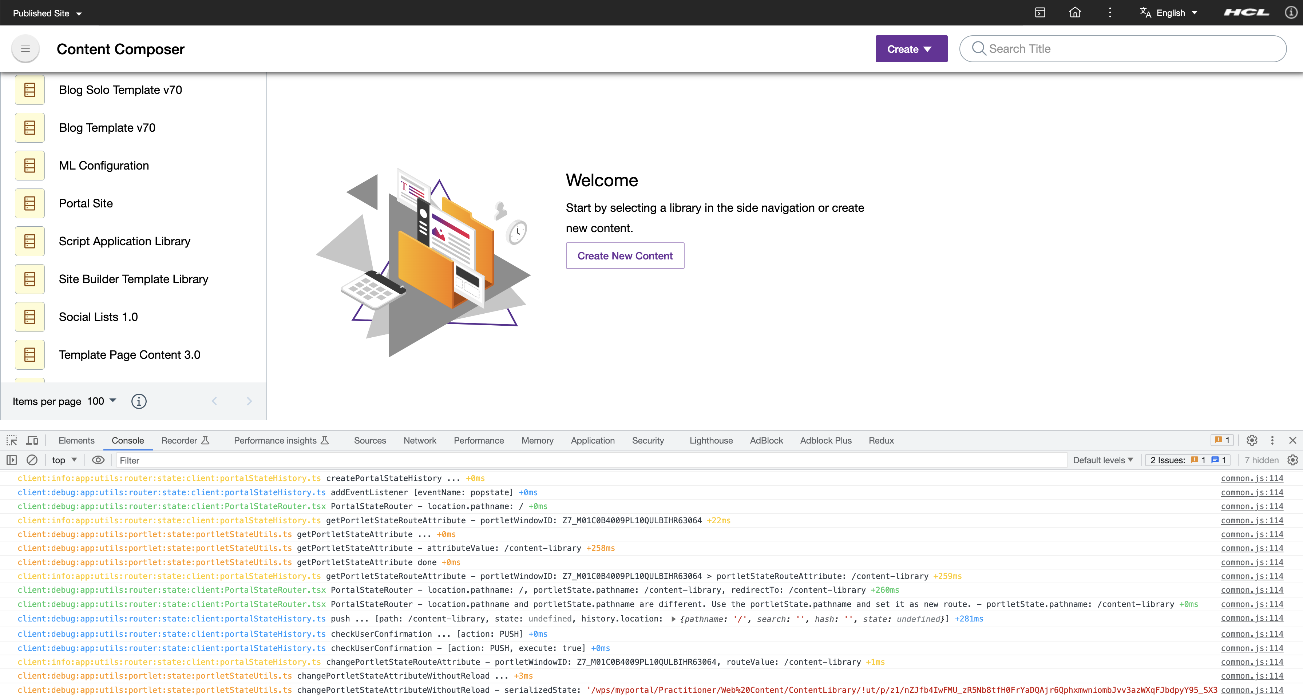
Task: Click the Template Page Content 3.0 icon
Action: pyautogui.click(x=30, y=354)
